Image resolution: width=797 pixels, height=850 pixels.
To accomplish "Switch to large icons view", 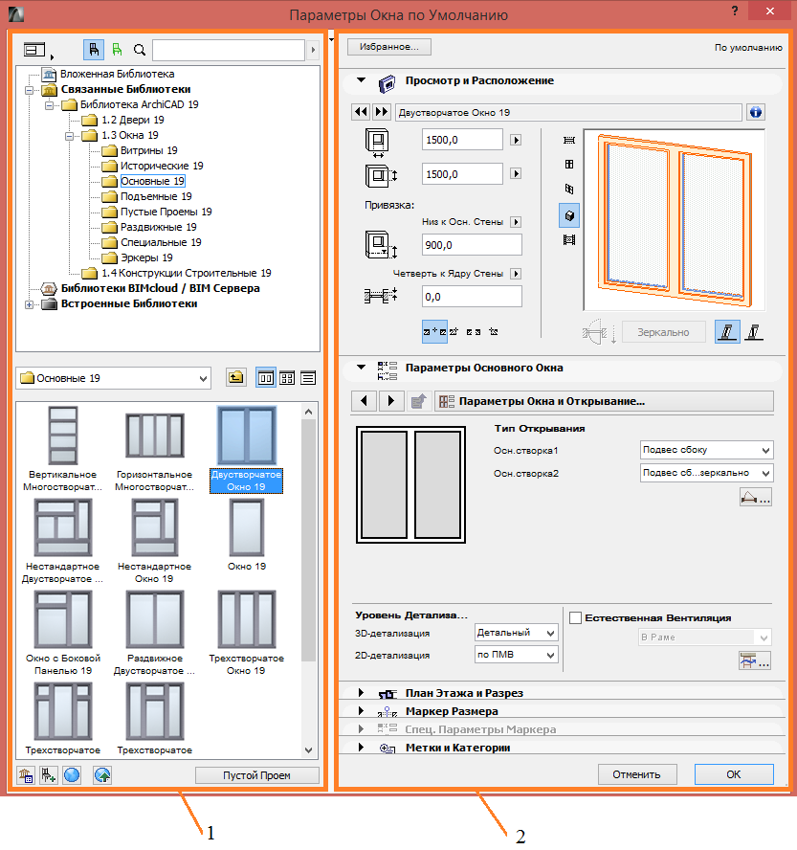I will (x=265, y=377).
